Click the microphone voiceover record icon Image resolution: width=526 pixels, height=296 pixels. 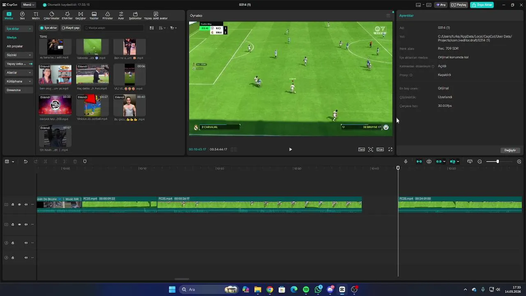pyautogui.click(x=406, y=162)
